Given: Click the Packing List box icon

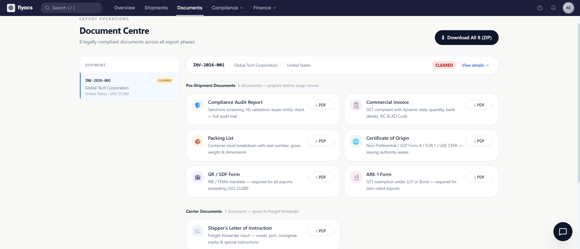Looking at the screenshot, I should click(198, 141).
